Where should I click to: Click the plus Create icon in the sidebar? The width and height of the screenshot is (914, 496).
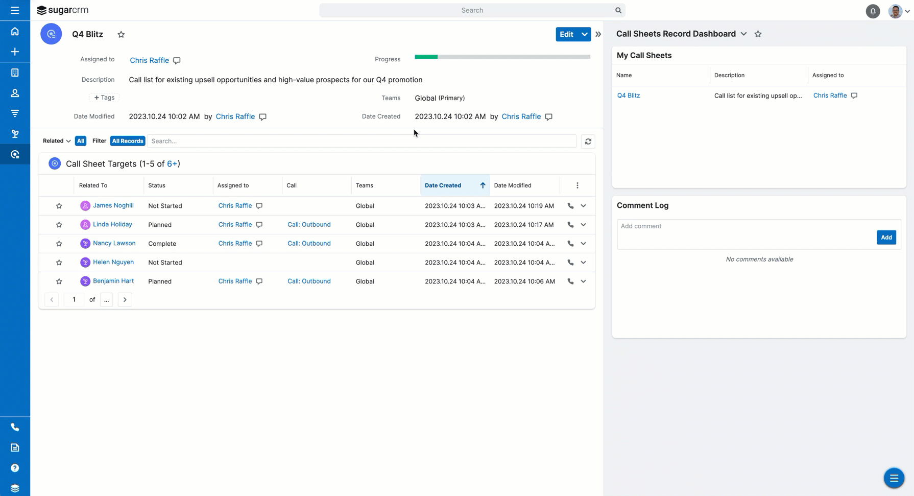[15, 52]
